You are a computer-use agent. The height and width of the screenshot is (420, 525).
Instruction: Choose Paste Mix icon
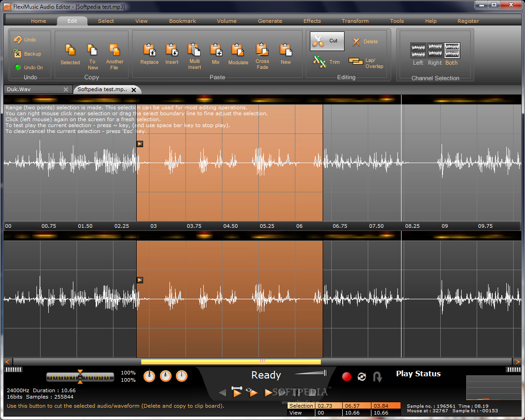tap(216, 50)
